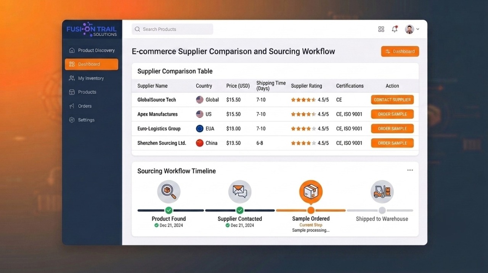The width and height of the screenshot is (488, 273).
Task: Click the Dec 21, 2024 date under Product Found
Action: pos(171,225)
